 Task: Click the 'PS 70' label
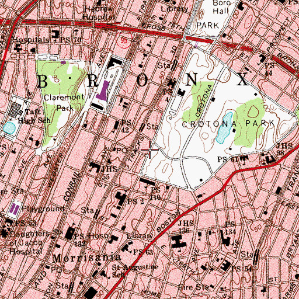pyautogui.click(x=71, y=40)
